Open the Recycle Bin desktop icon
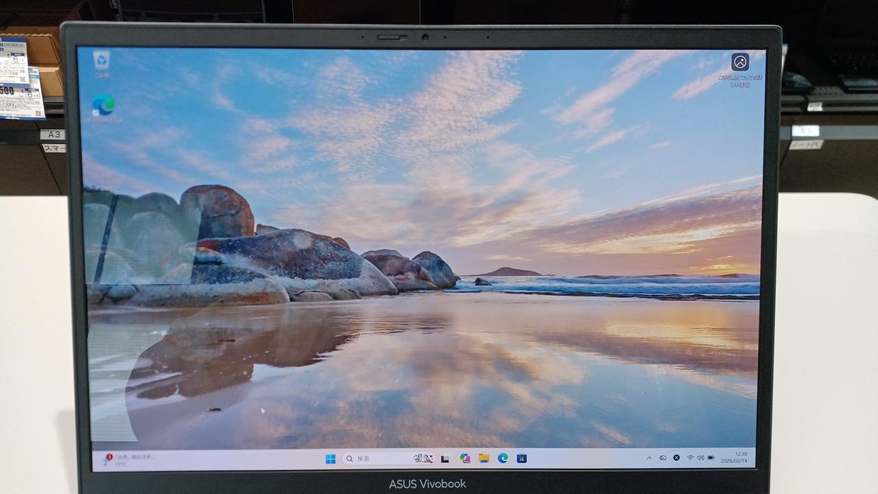The width and height of the screenshot is (878, 494). pyautogui.click(x=102, y=62)
